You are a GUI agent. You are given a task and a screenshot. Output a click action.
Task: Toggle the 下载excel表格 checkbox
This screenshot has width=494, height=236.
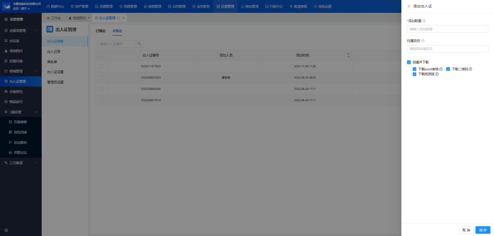coord(415,69)
